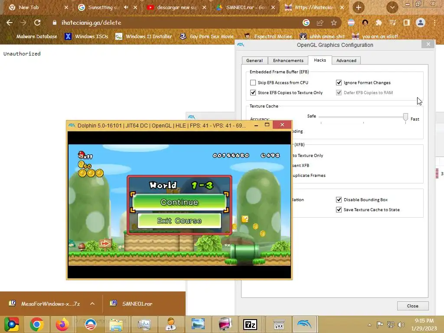Open File Explorer from the taskbar
This screenshot has width=444, height=333.
(x=116, y=324)
